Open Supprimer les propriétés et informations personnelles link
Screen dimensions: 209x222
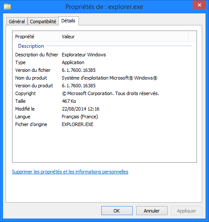70,172
